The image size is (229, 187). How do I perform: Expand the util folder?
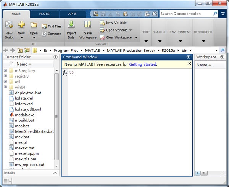pyautogui.click(x=5, y=82)
